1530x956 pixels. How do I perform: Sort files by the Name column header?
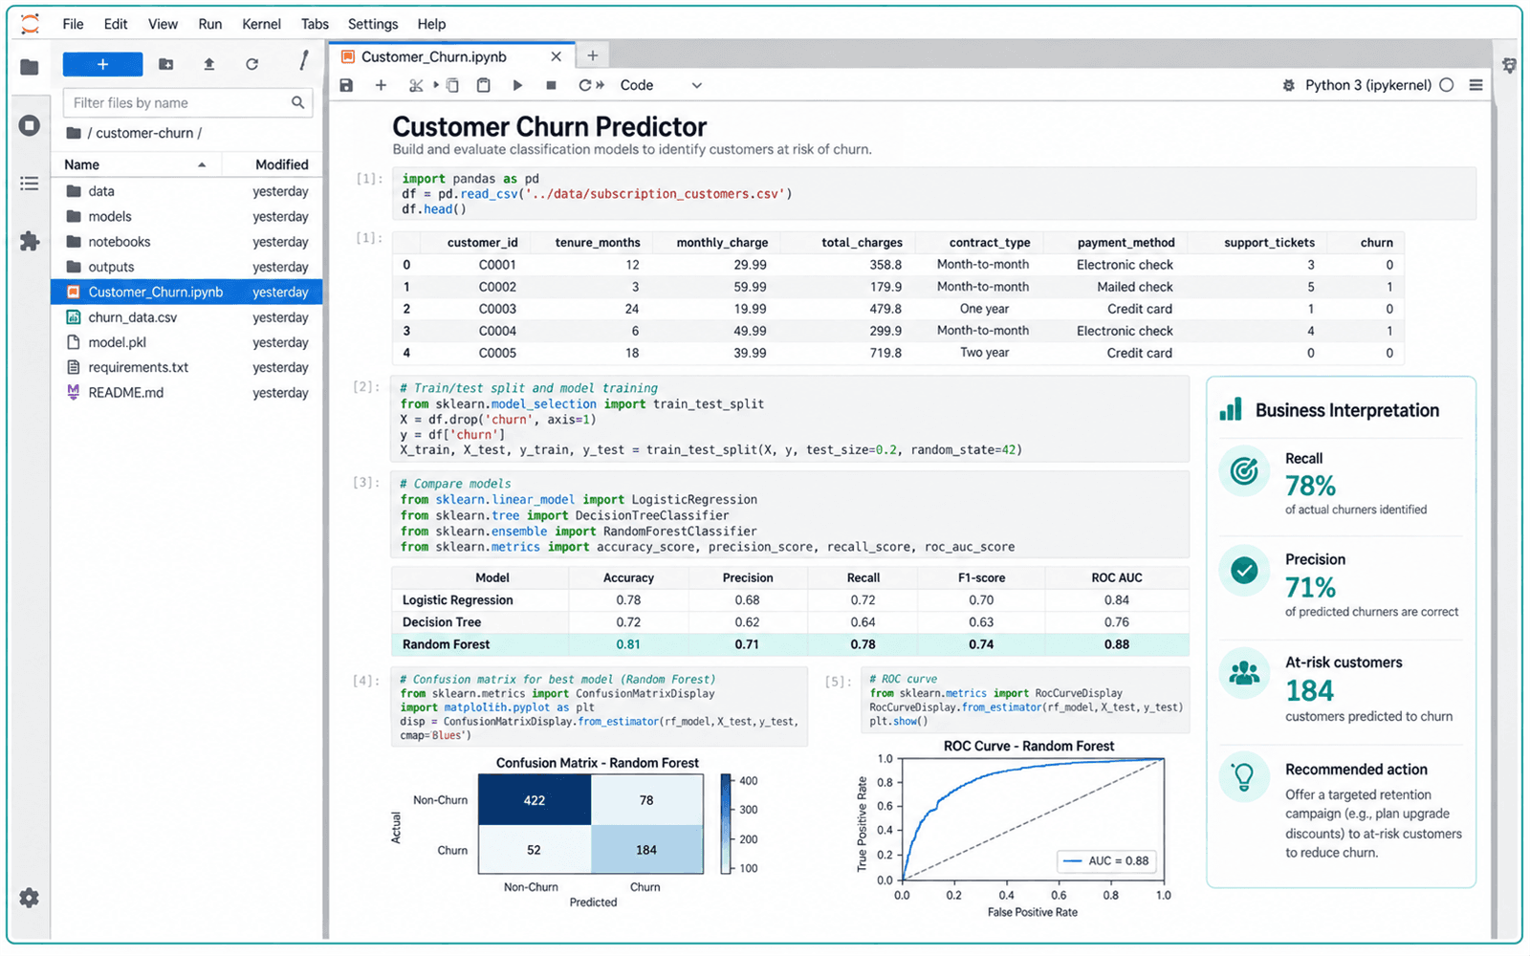coord(136,164)
